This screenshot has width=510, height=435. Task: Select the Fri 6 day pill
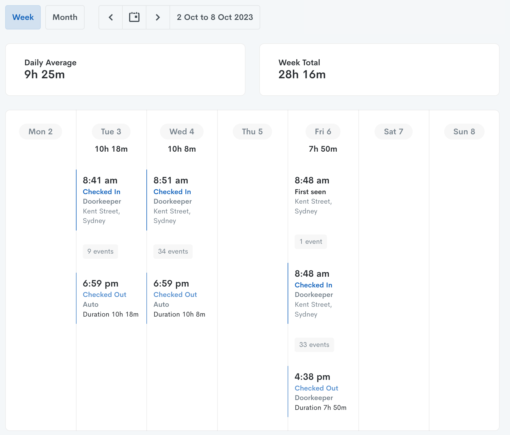tap(323, 132)
